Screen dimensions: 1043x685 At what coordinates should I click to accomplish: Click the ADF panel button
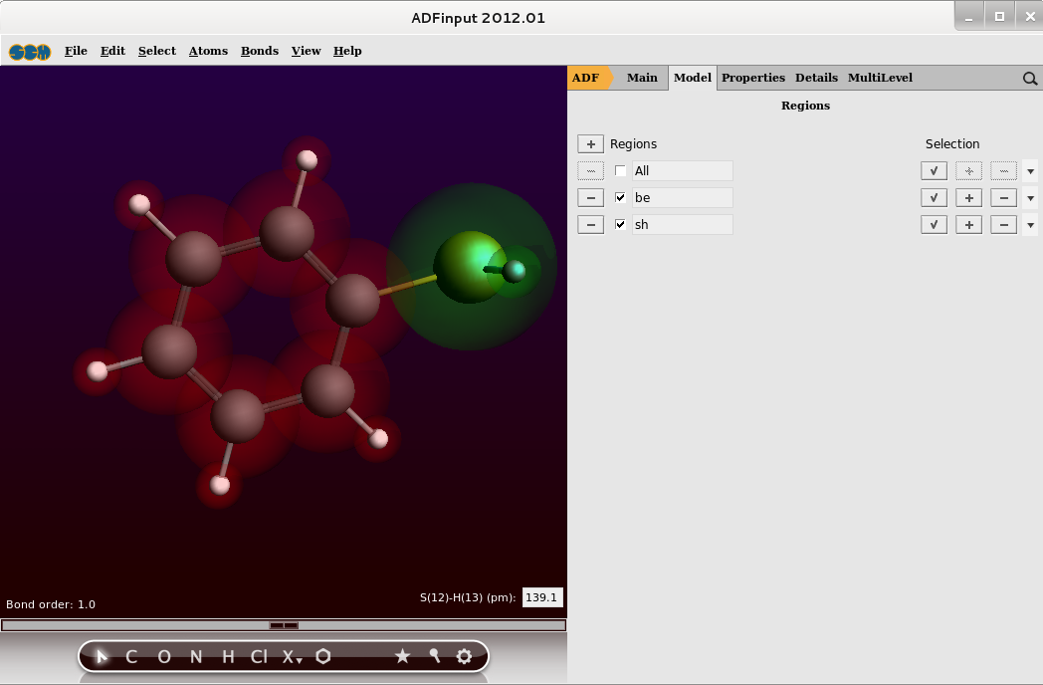pyautogui.click(x=586, y=78)
